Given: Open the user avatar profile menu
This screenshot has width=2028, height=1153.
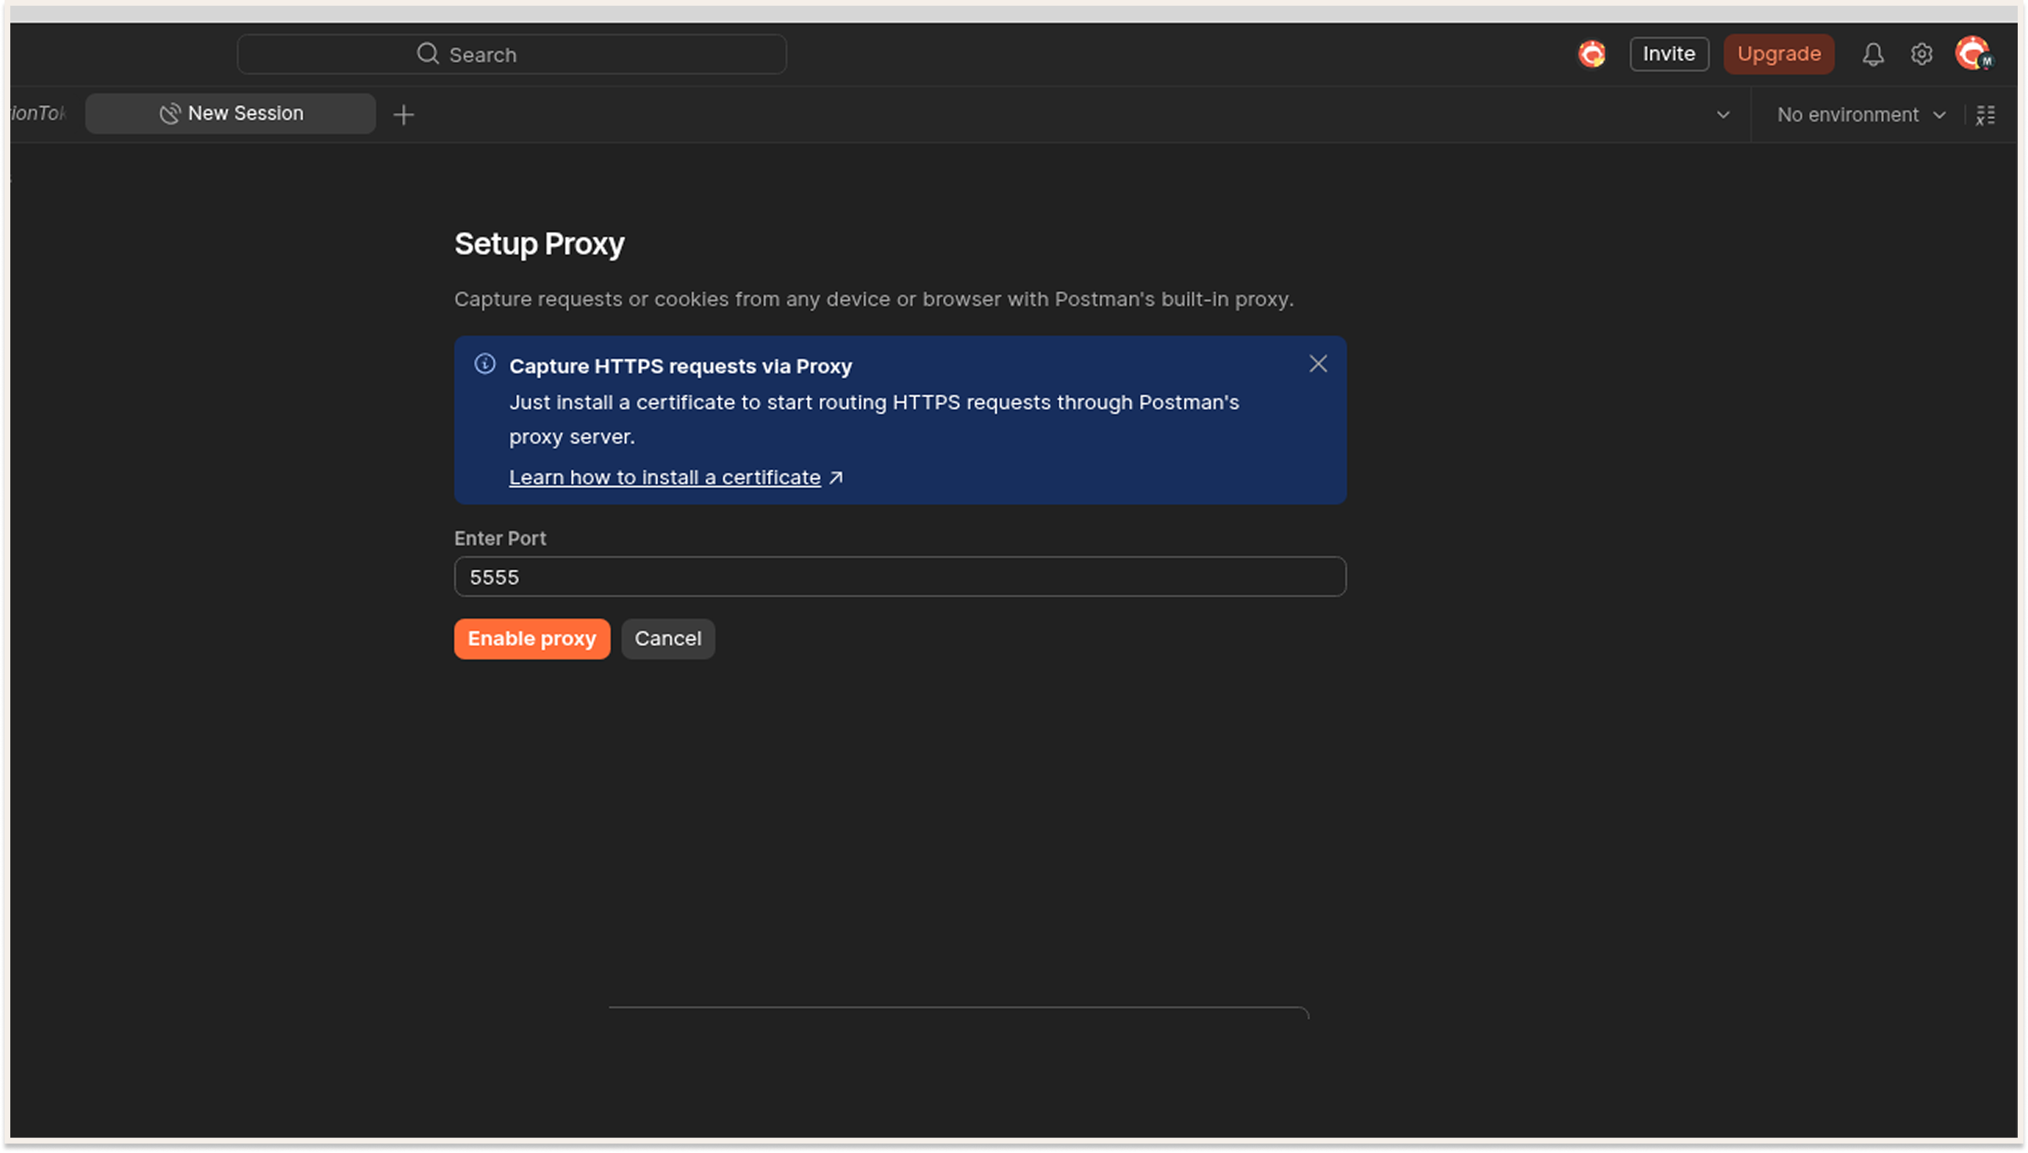Looking at the screenshot, I should coord(1973,54).
